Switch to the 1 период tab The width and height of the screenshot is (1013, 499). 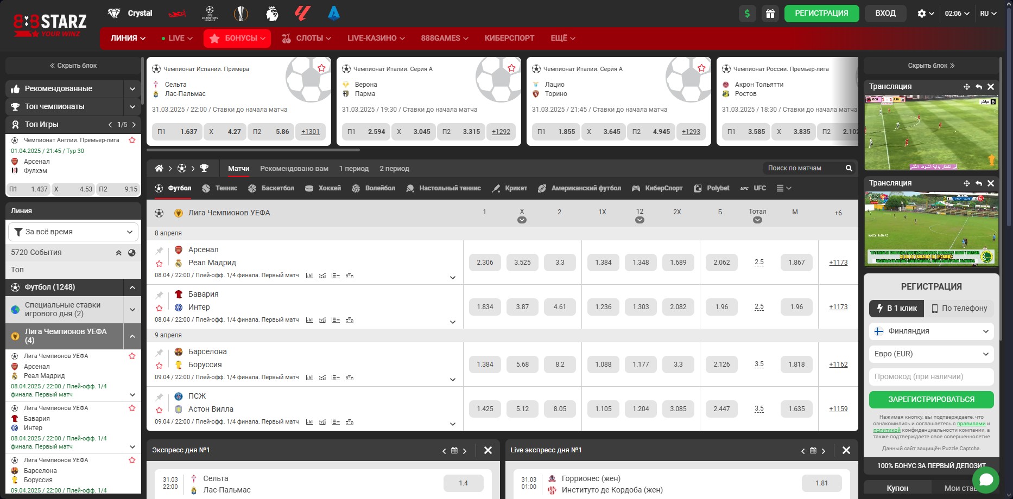(x=354, y=169)
